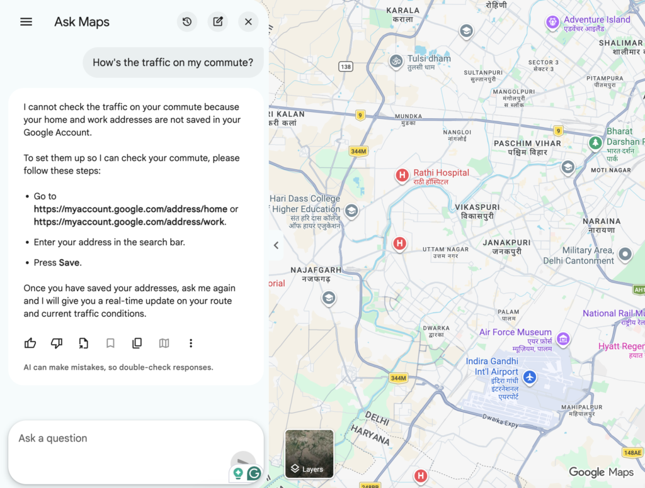Image resolution: width=645 pixels, height=488 pixels.
Task: Collapse the side panel with chevron arrow
Action: 276,245
